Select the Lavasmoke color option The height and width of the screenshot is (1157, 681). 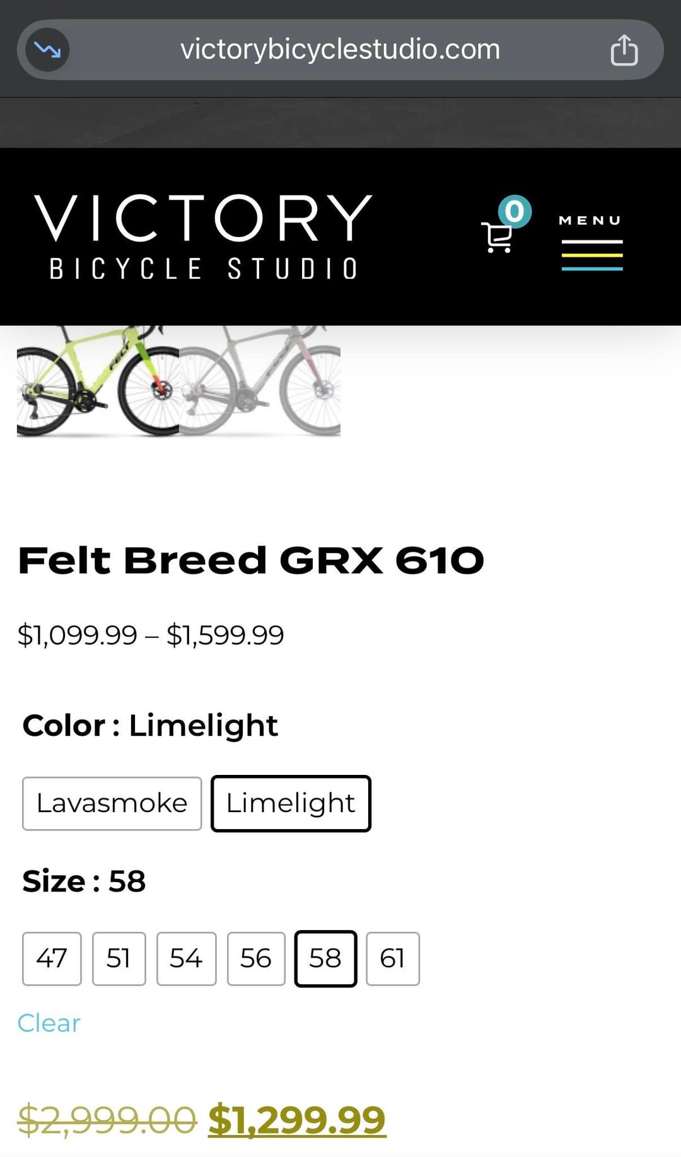112,803
